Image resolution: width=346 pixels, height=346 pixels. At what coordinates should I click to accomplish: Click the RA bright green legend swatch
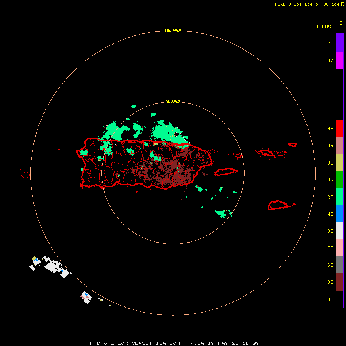click(x=339, y=197)
